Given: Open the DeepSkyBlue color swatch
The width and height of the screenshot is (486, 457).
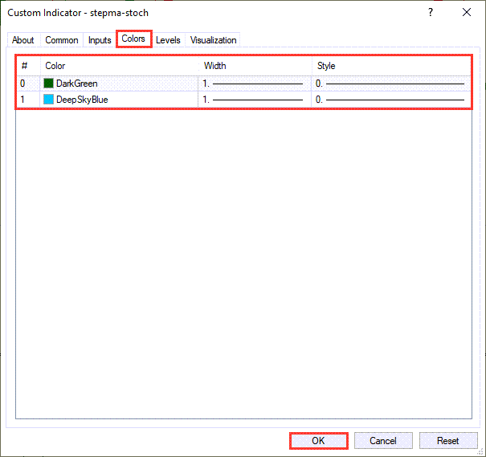Looking at the screenshot, I should 48,100.
